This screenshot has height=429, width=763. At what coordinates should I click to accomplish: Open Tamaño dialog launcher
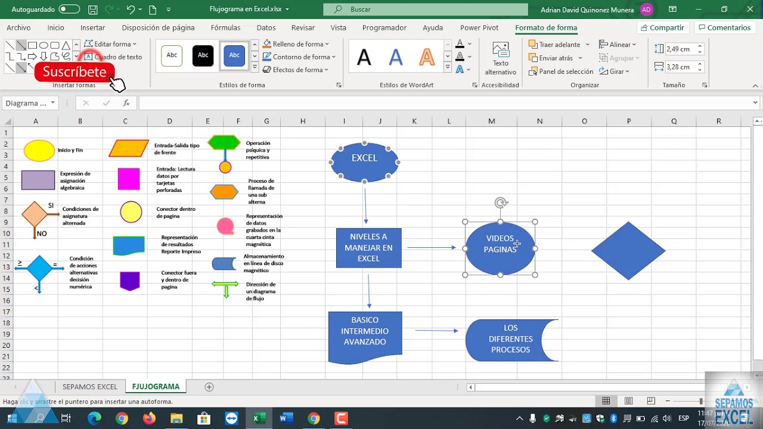(705, 85)
